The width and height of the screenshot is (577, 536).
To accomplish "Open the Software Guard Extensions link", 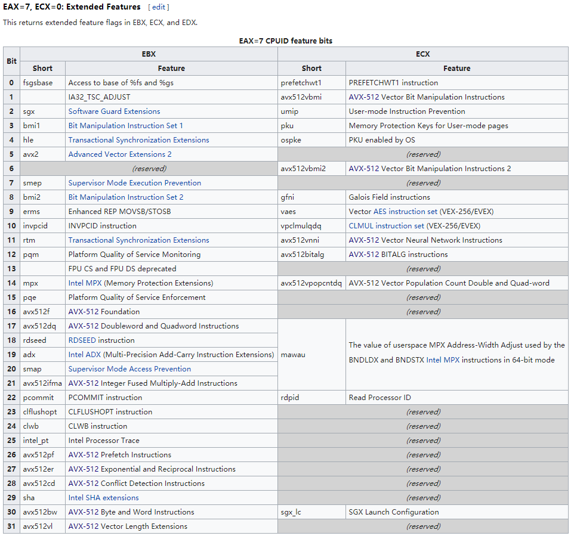I will click(x=114, y=111).
